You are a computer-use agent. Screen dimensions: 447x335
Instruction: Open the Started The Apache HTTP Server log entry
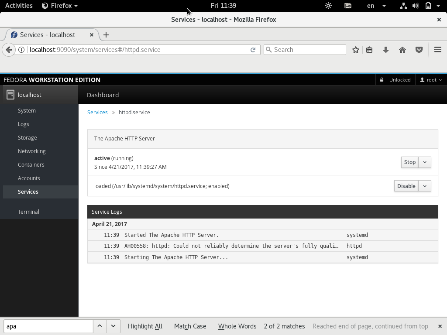click(262, 235)
